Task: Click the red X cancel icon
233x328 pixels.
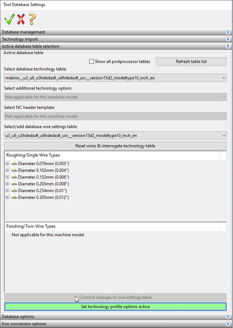Action: tap(21, 19)
